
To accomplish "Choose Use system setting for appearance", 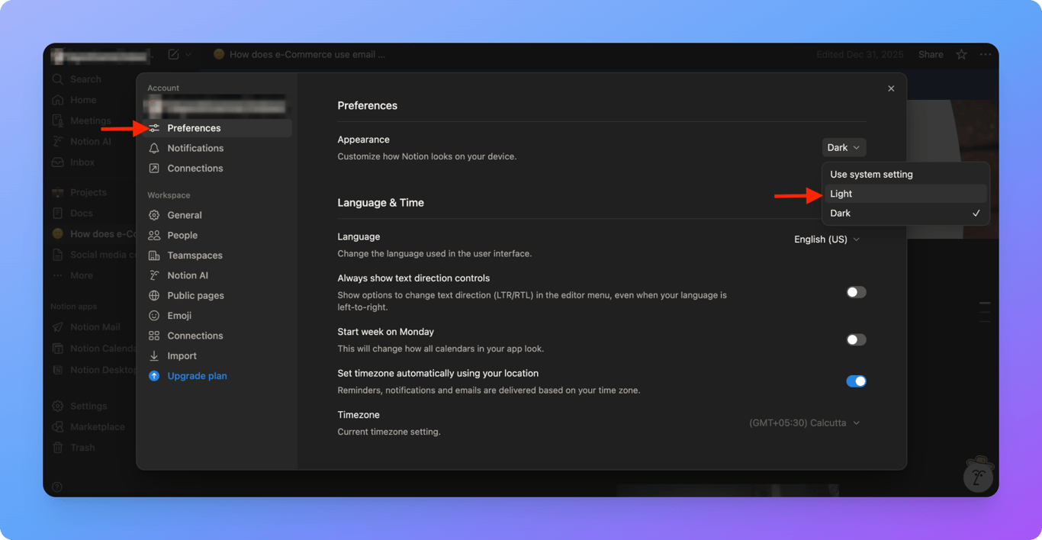I will click(870, 174).
